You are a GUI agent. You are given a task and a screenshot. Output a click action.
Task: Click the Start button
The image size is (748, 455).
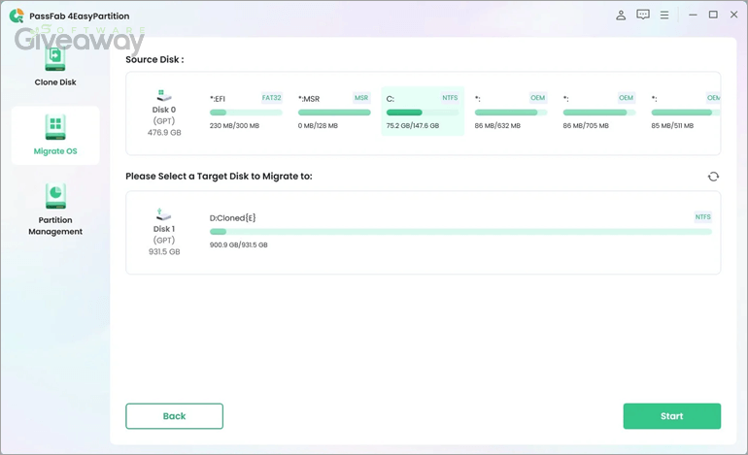pos(671,416)
